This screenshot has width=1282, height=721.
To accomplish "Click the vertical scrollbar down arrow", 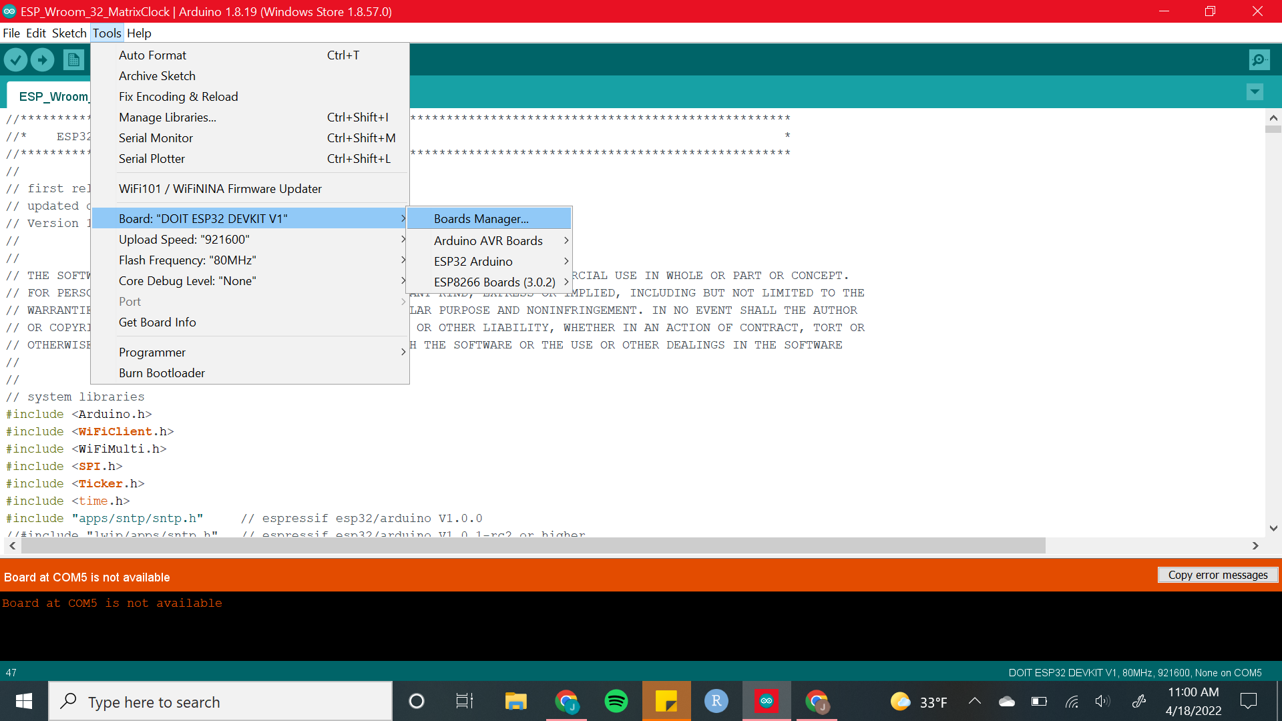I will click(x=1273, y=528).
